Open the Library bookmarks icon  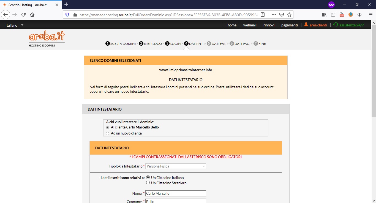click(324, 15)
